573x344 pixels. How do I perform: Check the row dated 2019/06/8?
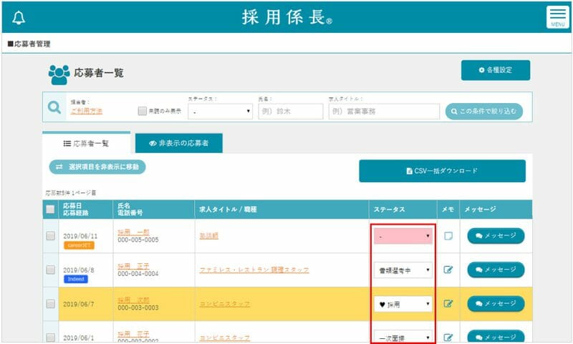coord(50,270)
